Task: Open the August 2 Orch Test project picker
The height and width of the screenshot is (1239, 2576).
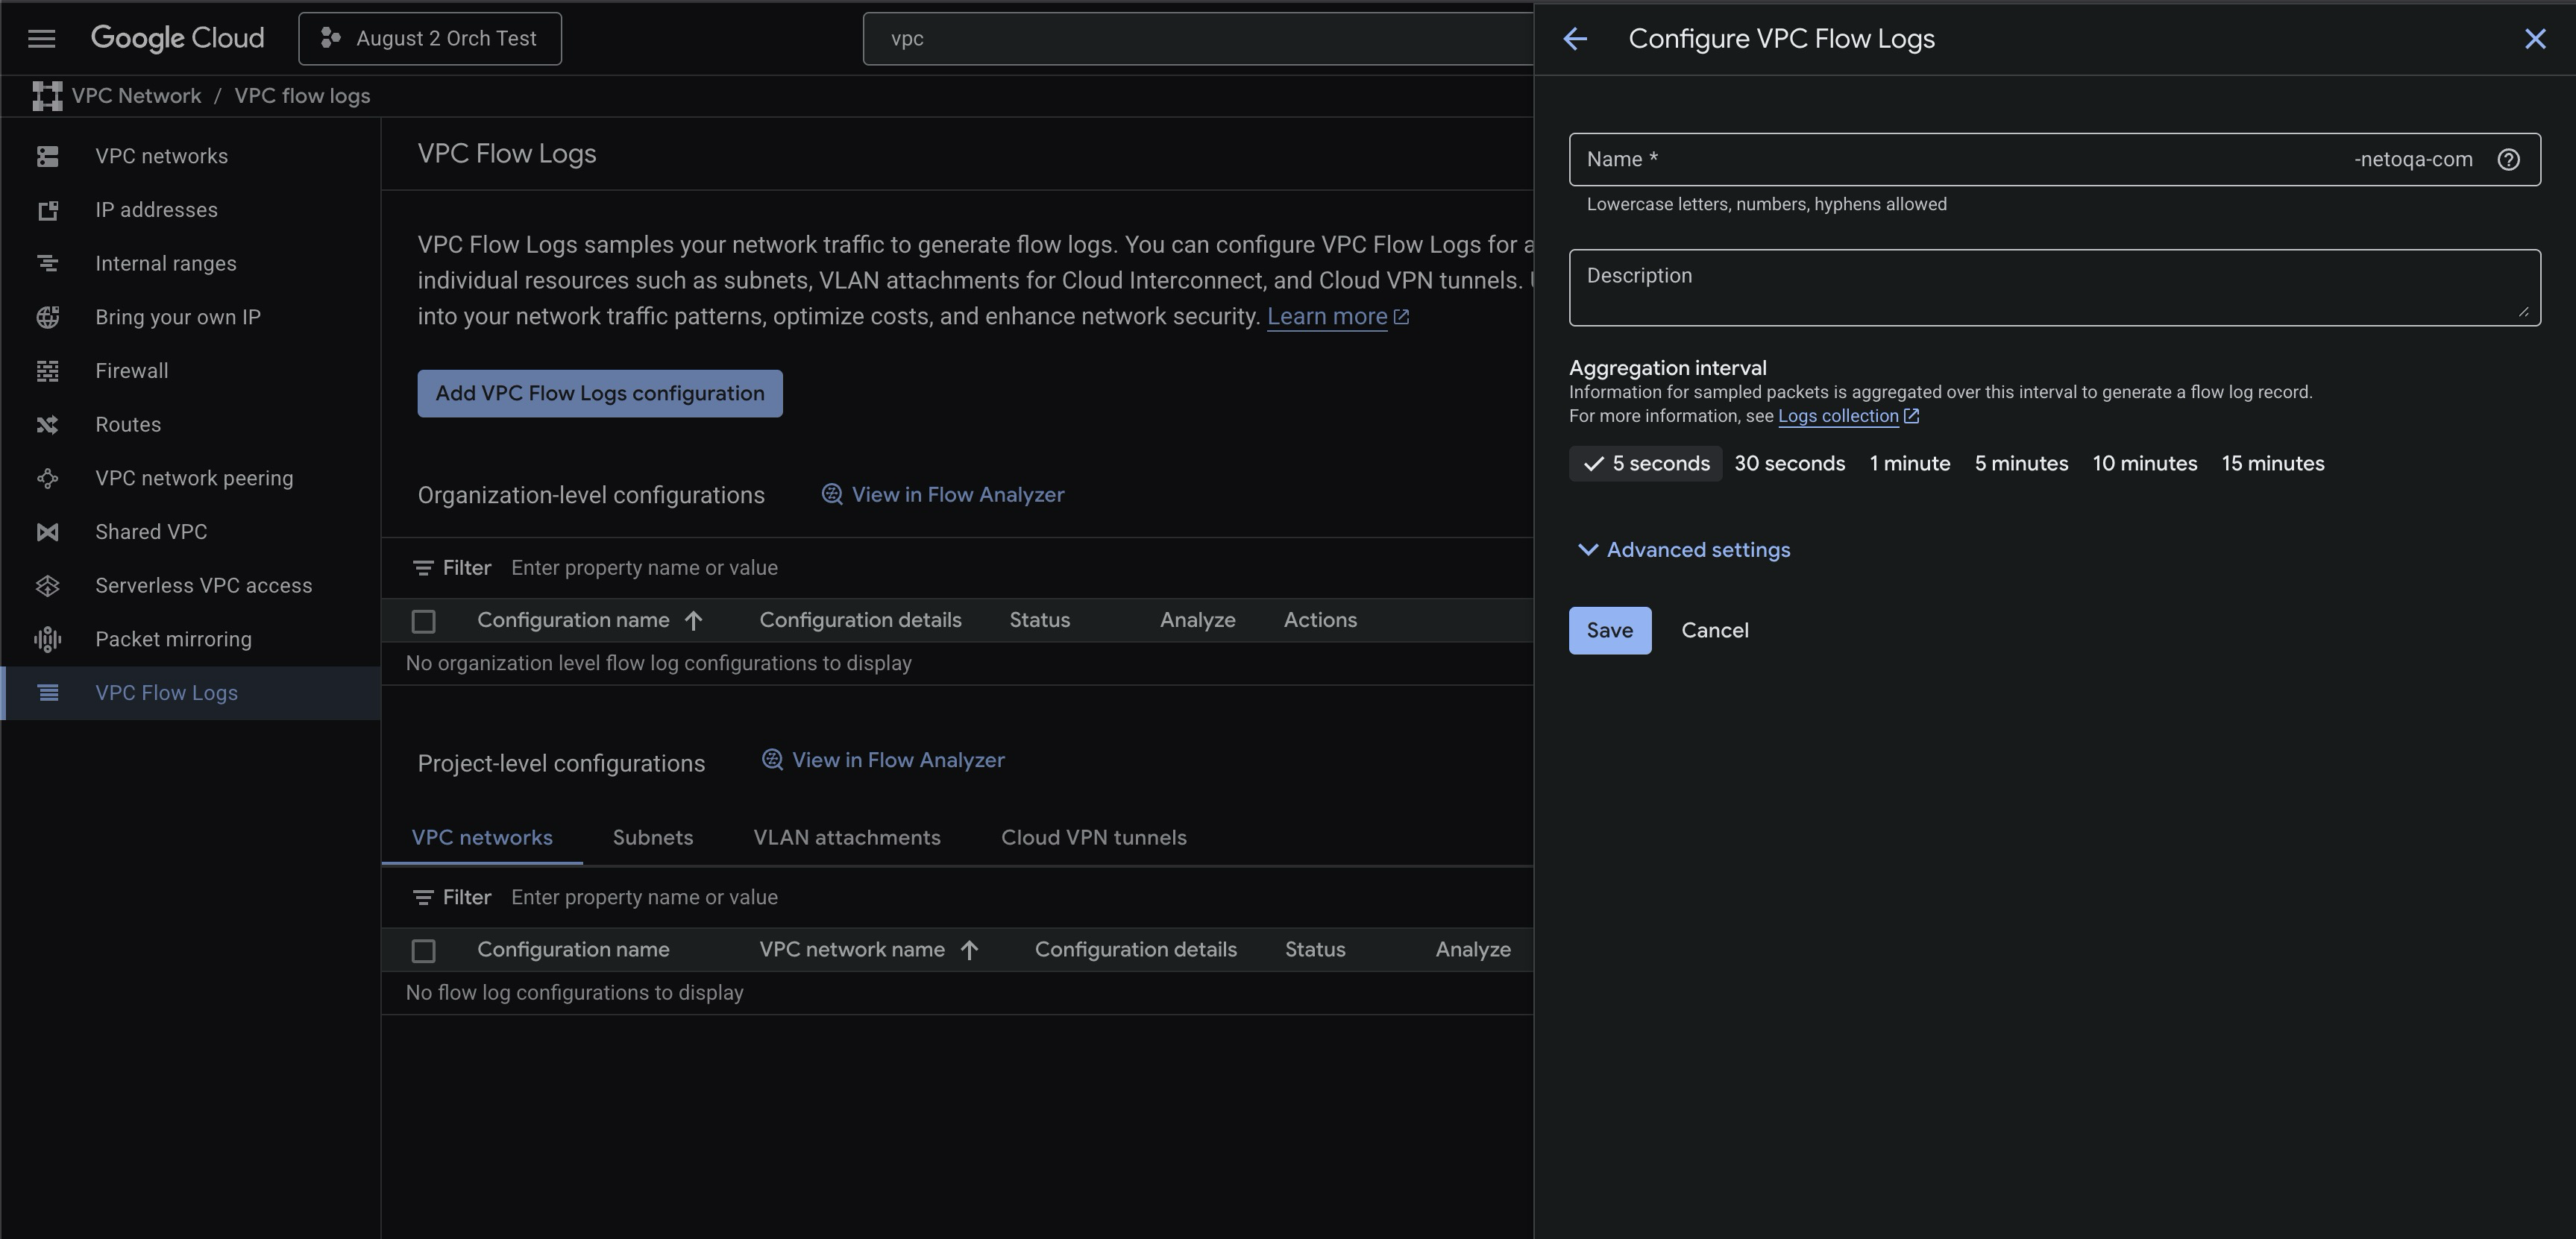Action: [x=430, y=39]
